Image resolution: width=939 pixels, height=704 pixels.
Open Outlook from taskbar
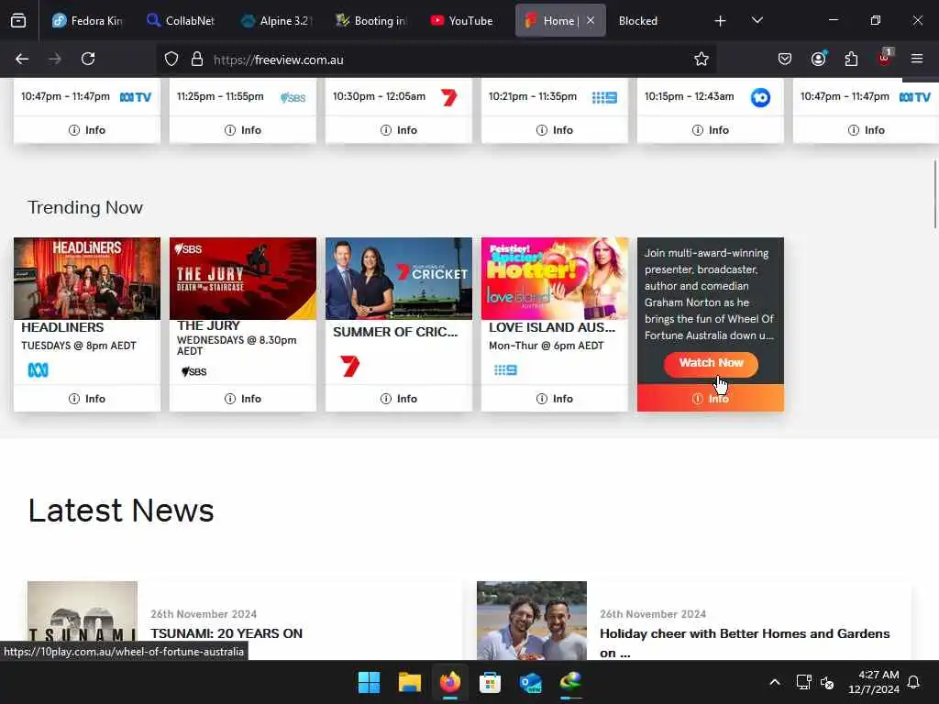(531, 682)
